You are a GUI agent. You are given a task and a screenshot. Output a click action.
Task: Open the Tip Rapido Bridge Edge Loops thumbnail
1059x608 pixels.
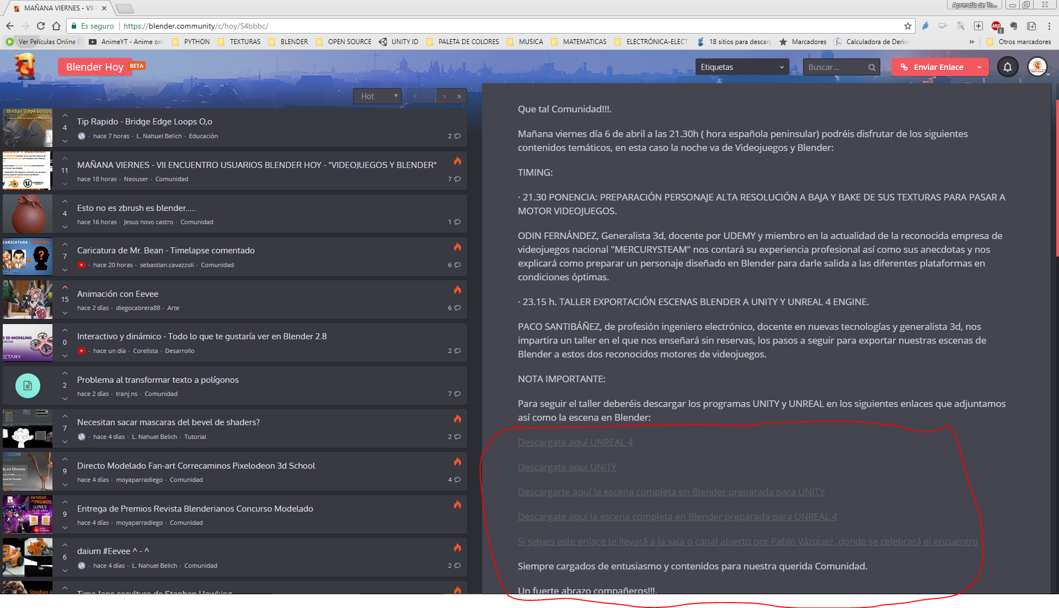28,127
